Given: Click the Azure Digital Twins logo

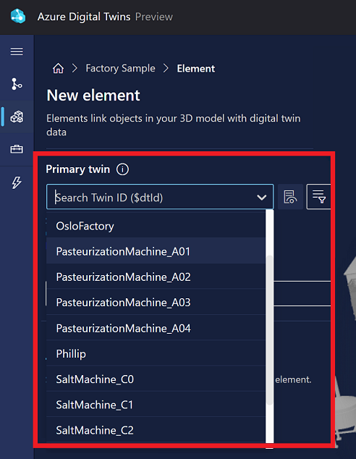Looking at the screenshot, I should pyautogui.click(x=18, y=17).
